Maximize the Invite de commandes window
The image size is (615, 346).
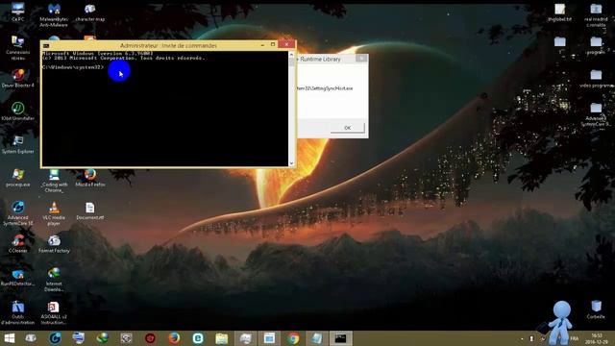273,45
